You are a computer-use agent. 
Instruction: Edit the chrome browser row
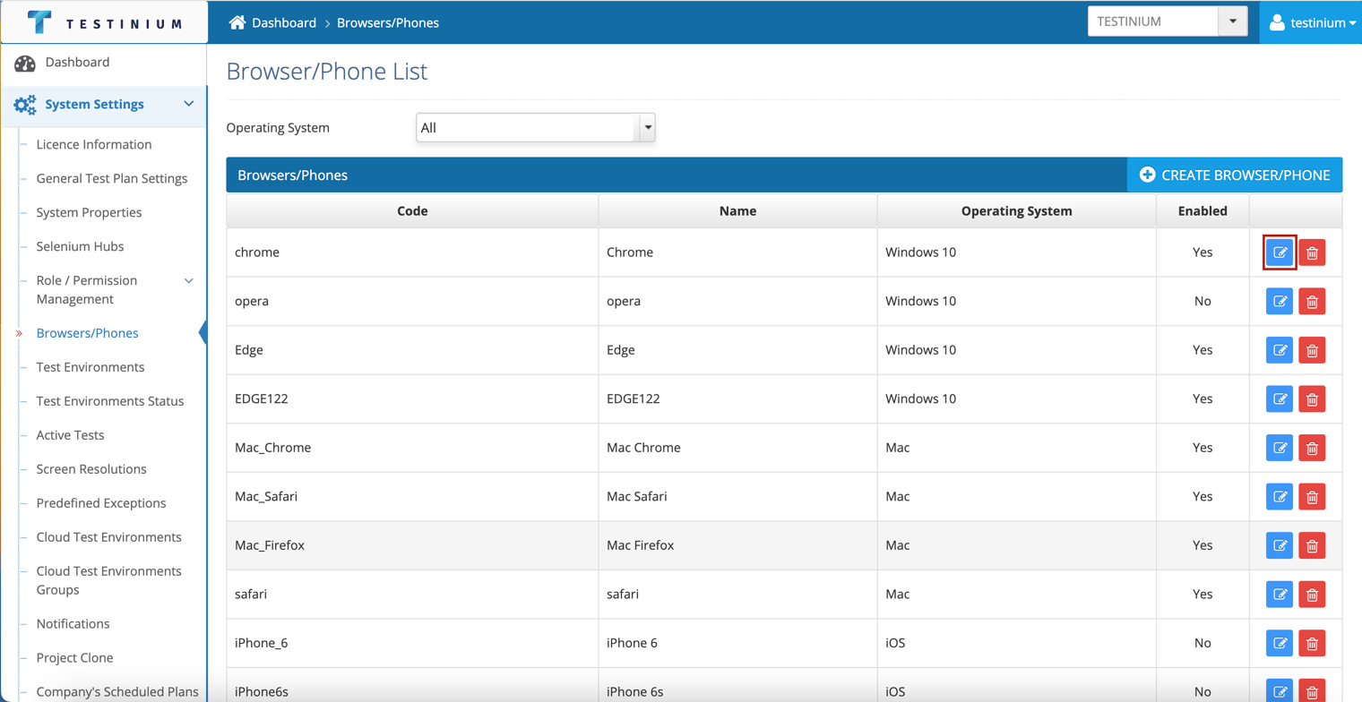click(1280, 253)
